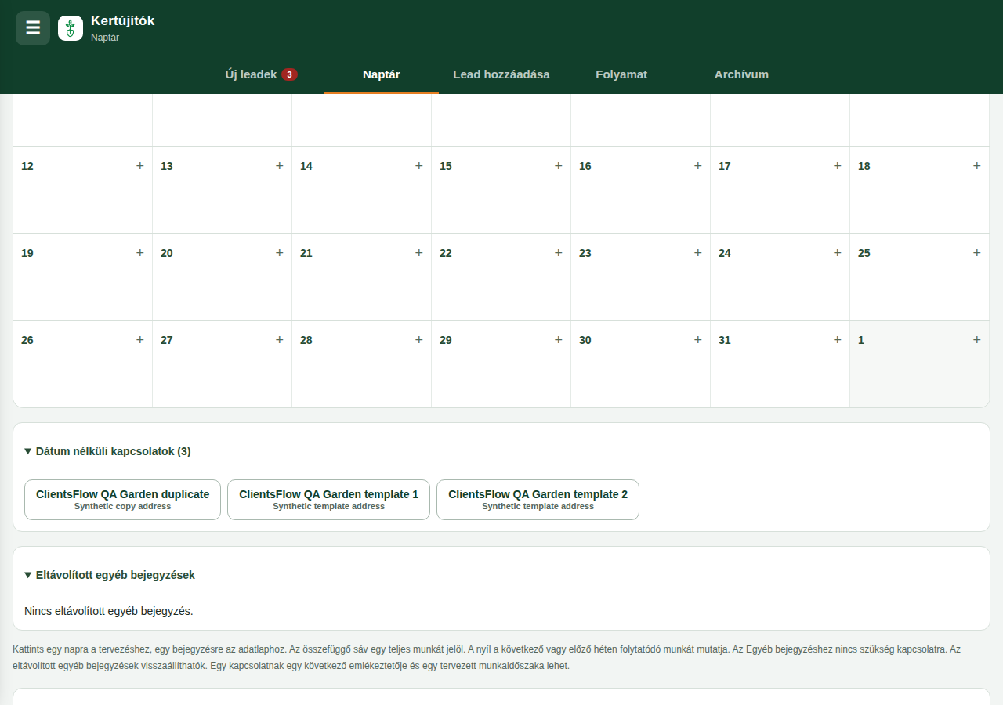
Task: Click the Kertújítók plant logo
Action: pos(71,28)
